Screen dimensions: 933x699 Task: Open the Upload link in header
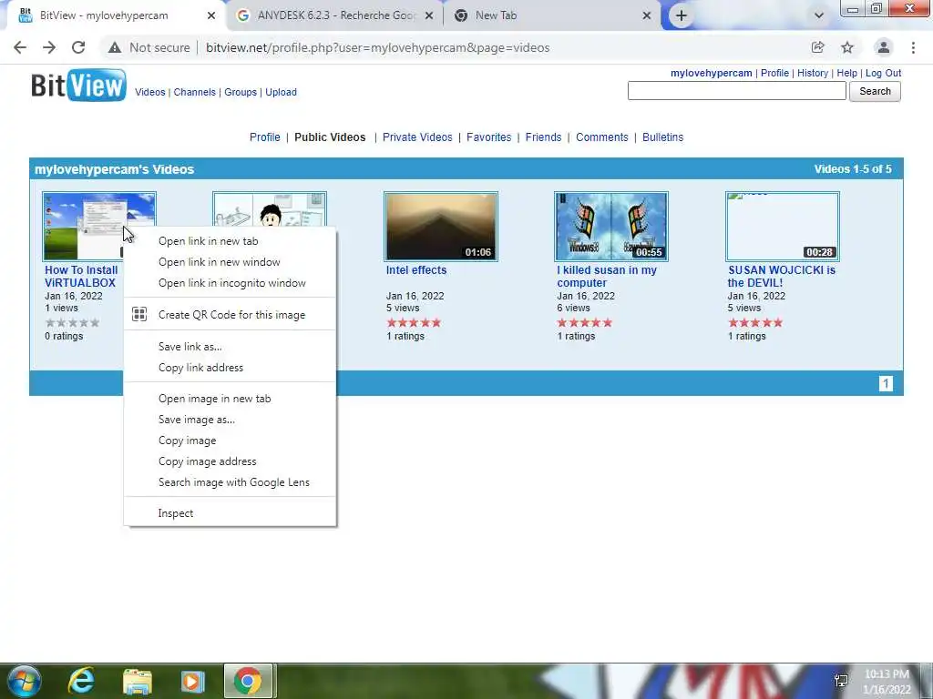point(281,92)
